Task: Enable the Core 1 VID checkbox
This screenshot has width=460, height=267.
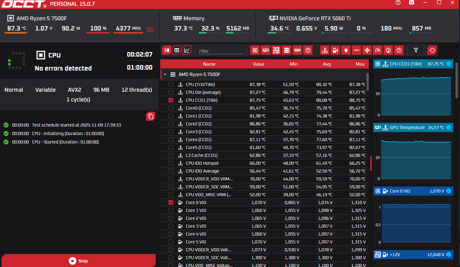Action: 171,210
